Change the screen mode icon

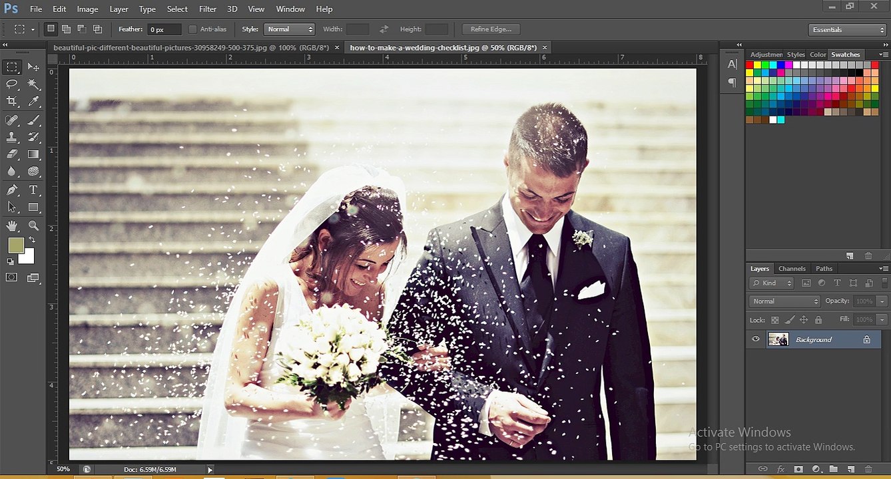(33, 277)
